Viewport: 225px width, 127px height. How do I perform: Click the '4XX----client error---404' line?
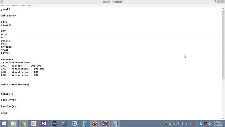(x=20, y=72)
